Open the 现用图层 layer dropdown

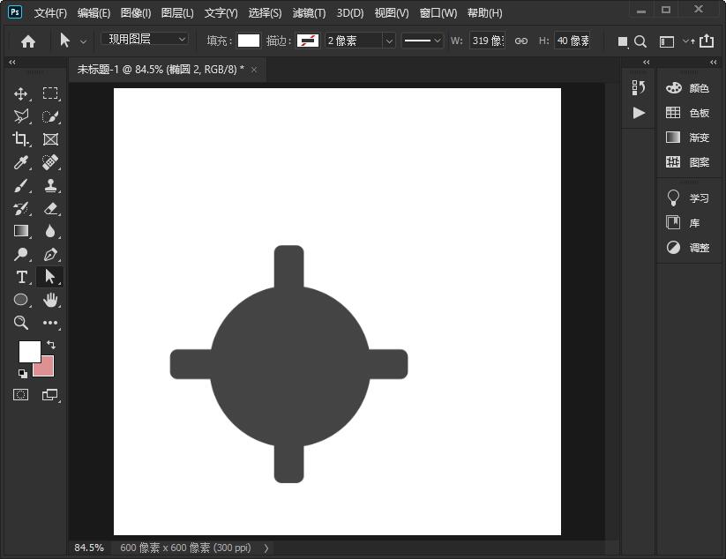[146, 40]
